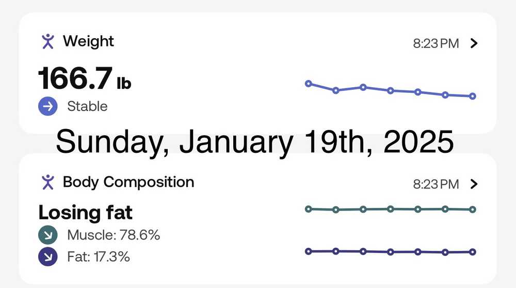Click the last point on the muscle trend line
This screenshot has height=288, width=516.
pyautogui.click(x=473, y=210)
